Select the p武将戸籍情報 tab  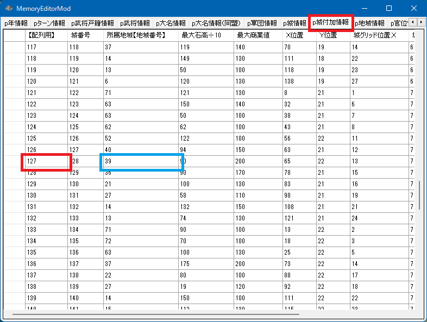pos(92,23)
